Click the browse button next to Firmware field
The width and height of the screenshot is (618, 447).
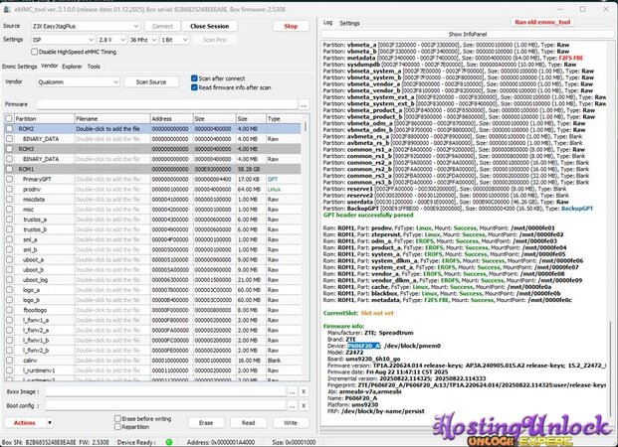[x=303, y=103]
